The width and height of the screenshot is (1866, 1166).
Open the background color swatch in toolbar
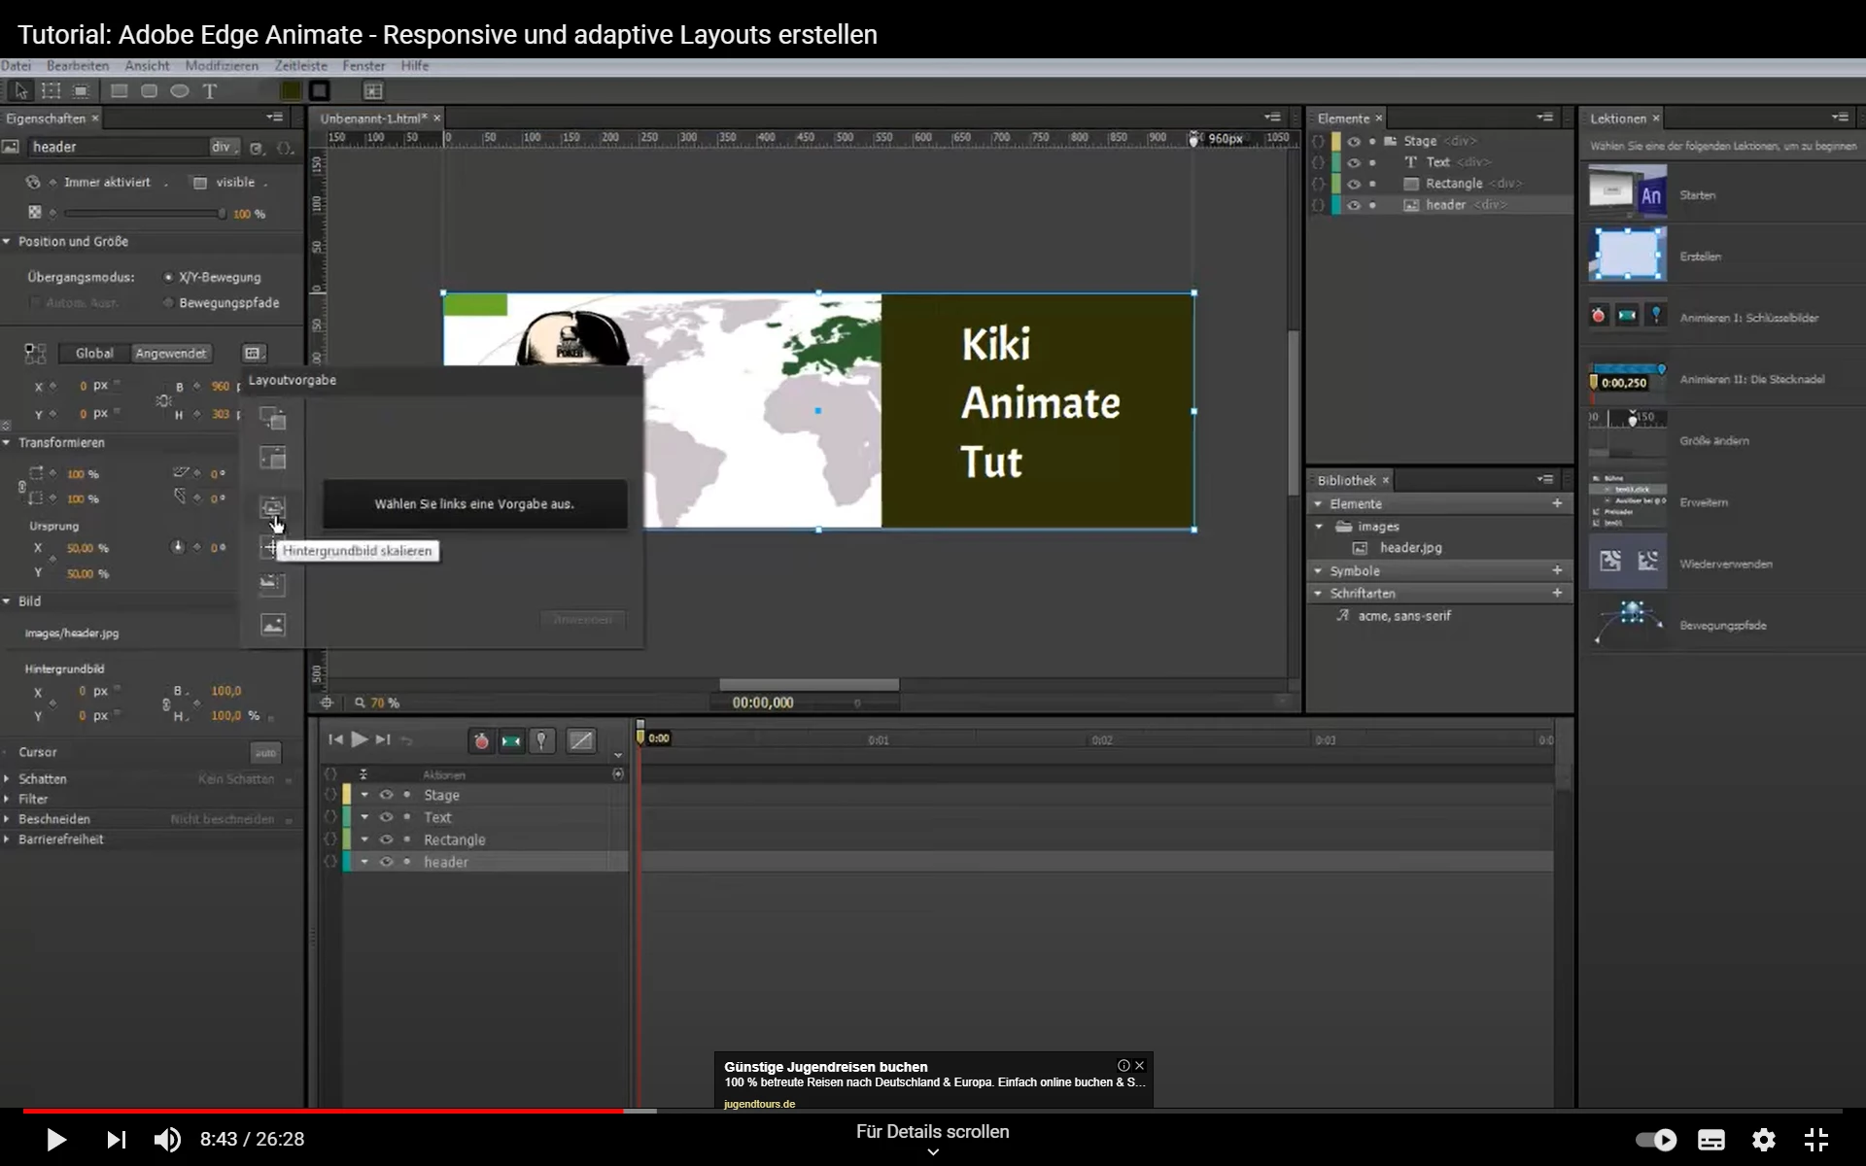click(x=290, y=90)
